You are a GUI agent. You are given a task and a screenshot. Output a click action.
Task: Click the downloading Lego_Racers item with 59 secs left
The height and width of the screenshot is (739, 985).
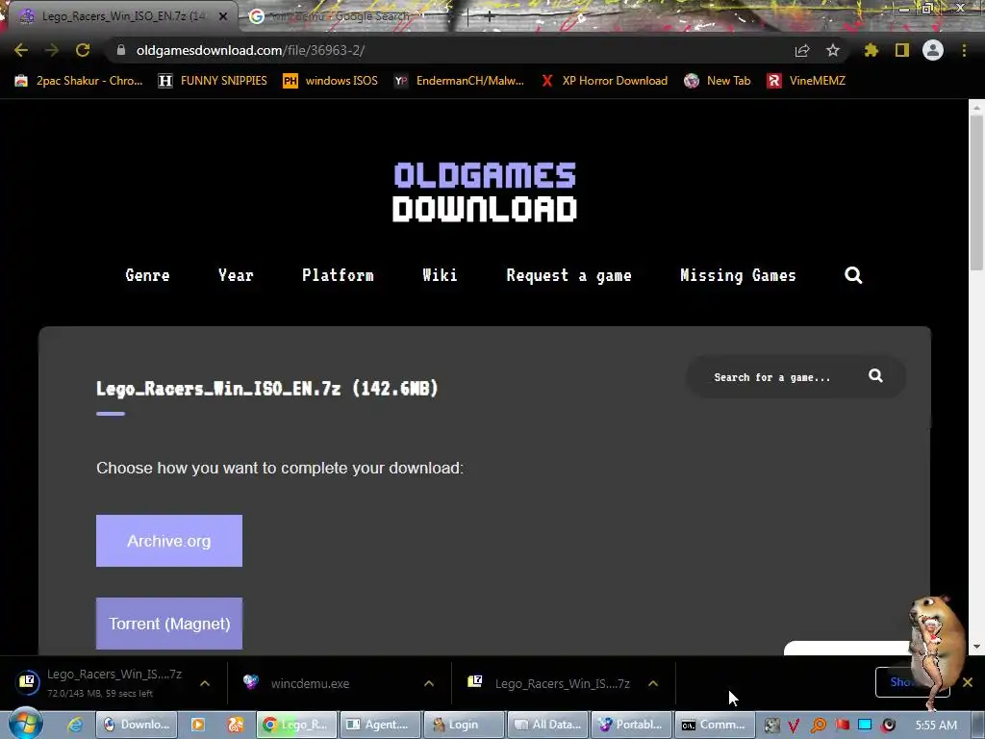click(114, 683)
